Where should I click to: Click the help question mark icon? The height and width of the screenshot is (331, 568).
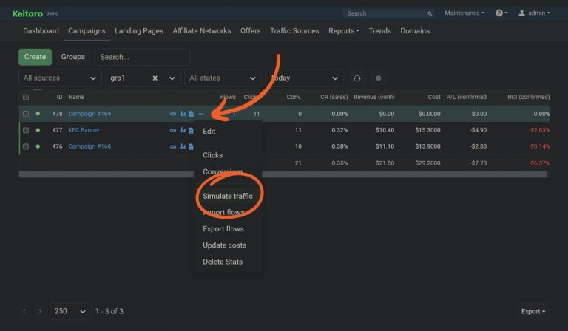[x=499, y=13]
